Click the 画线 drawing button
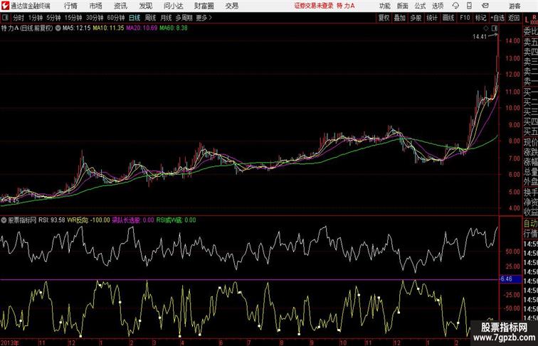538x346 pixels. click(448, 18)
